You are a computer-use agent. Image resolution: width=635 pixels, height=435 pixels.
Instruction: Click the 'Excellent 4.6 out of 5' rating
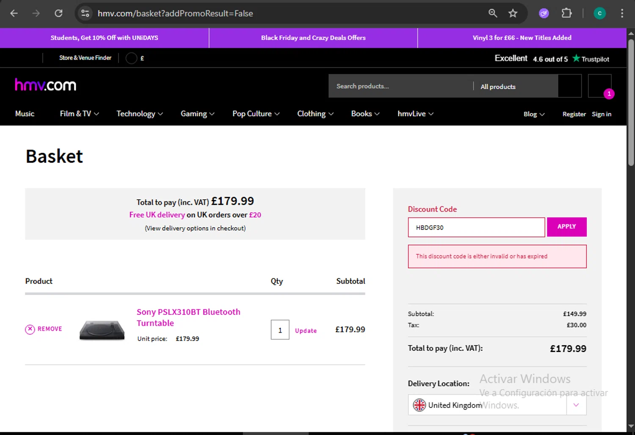[x=531, y=58]
